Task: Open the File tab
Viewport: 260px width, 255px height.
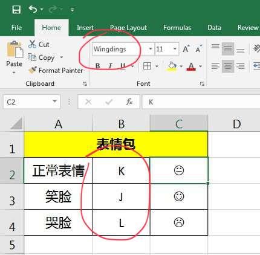Action: point(16,28)
